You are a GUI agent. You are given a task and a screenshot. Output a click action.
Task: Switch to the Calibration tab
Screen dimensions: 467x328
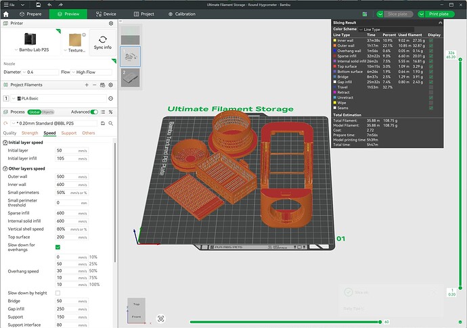click(x=182, y=14)
